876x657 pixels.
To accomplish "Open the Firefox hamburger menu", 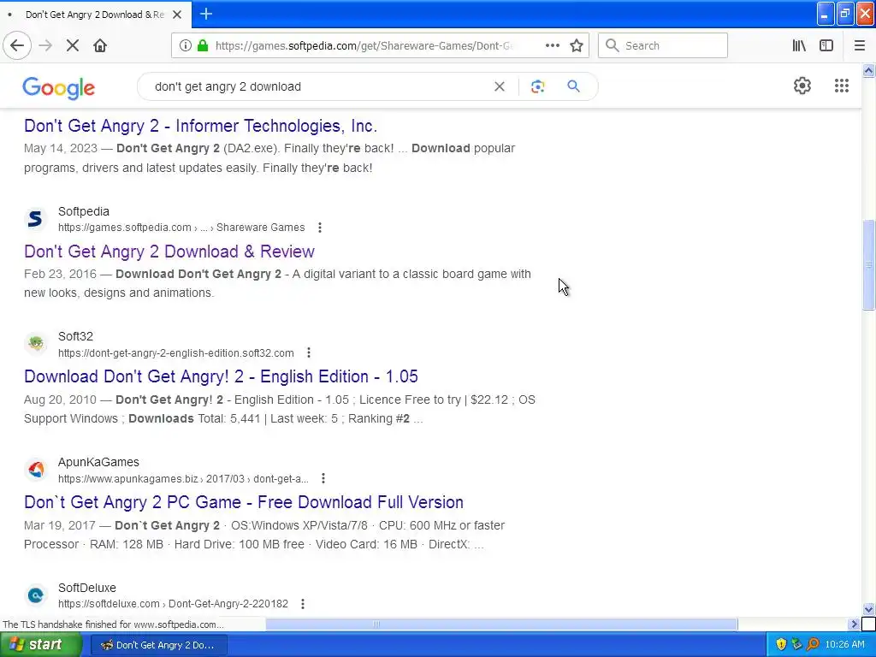I will click(x=860, y=45).
